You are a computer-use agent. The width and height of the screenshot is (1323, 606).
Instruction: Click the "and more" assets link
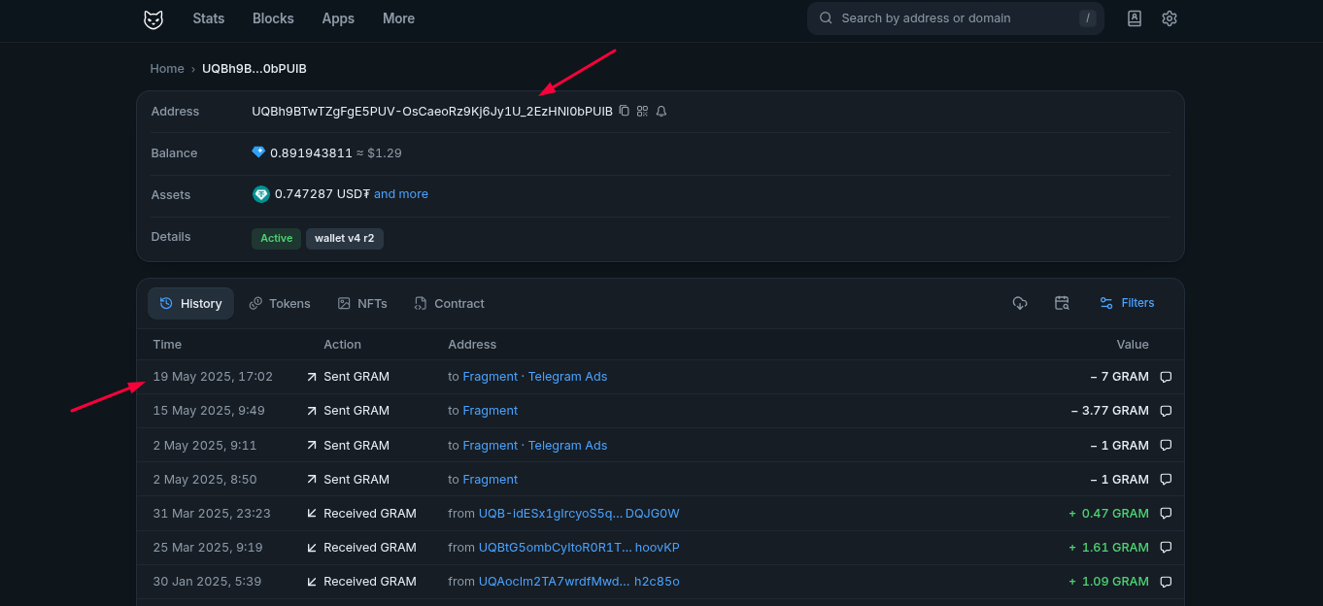pyautogui.click(x=401, y=194)
